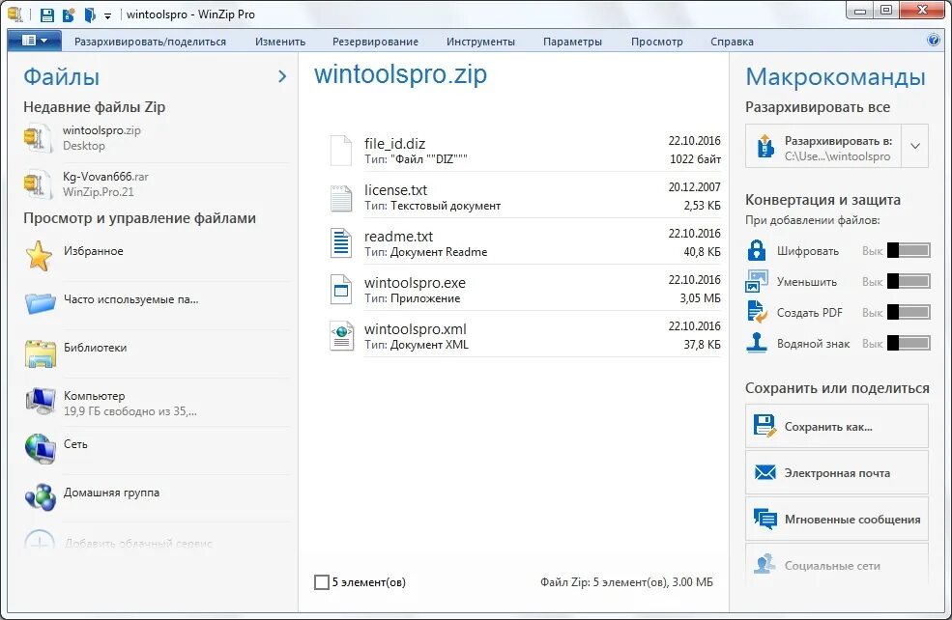The image size is (952, 620).
Task: Select the file_id.diz file name
Action: (x=394, y=144)
